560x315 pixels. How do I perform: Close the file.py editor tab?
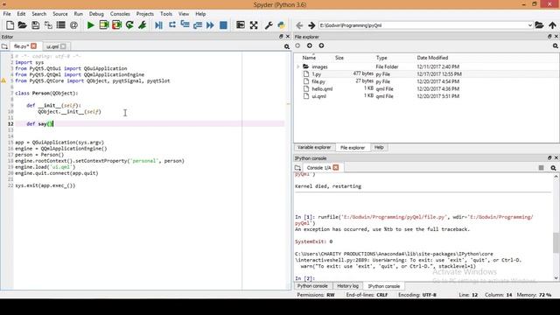tap(33, 46)
